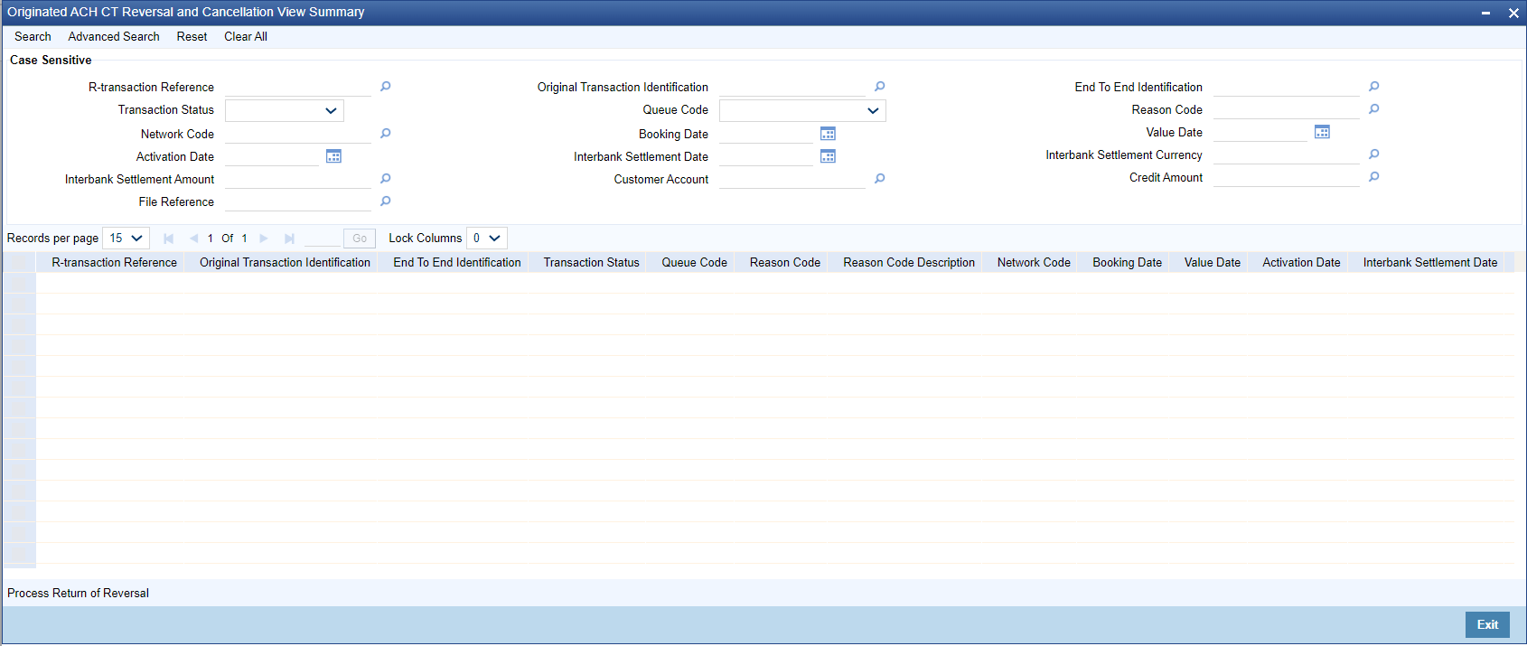Open lookup for Customer Account field
The image size is (1527, 646).
tap(880, 179)
